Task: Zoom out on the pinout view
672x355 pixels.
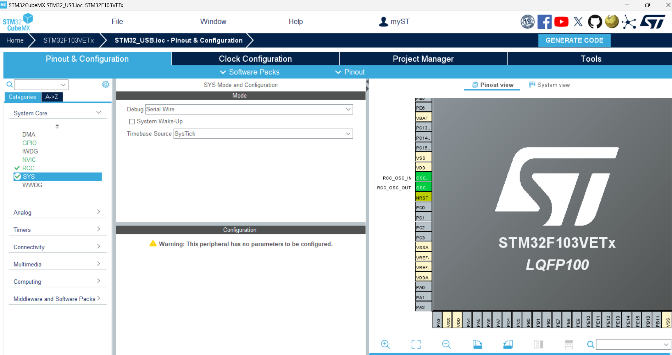Action: [x=446, y=344]
